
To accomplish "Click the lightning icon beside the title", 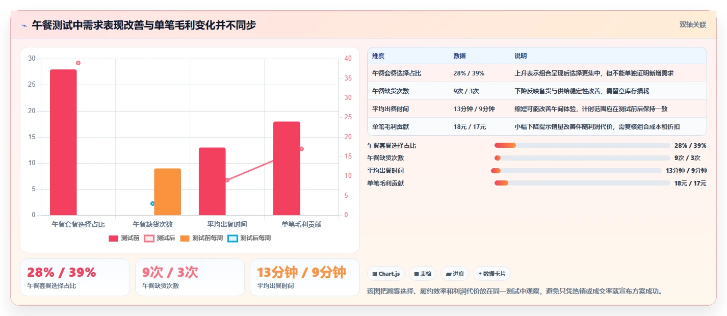I will 24,25.
